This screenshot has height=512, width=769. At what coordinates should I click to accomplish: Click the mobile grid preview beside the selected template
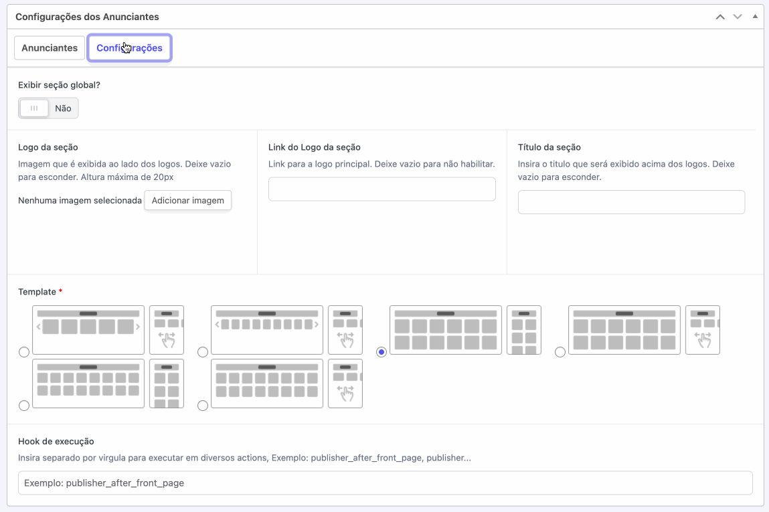pos(524,330)
